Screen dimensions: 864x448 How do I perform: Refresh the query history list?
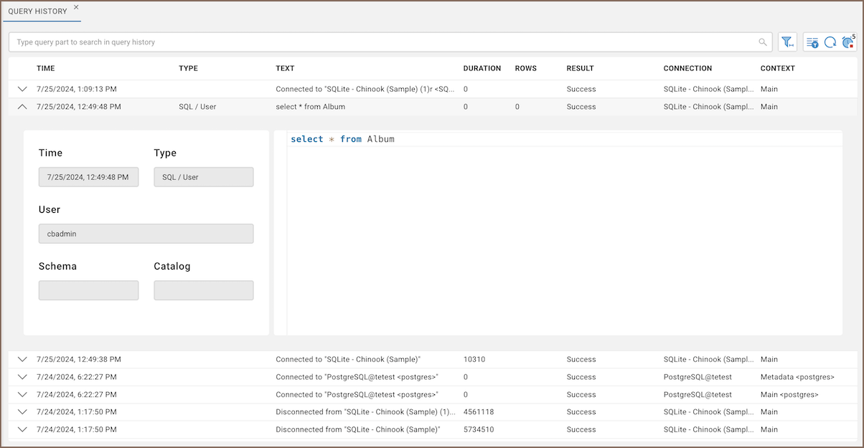[x=830, y=42]
